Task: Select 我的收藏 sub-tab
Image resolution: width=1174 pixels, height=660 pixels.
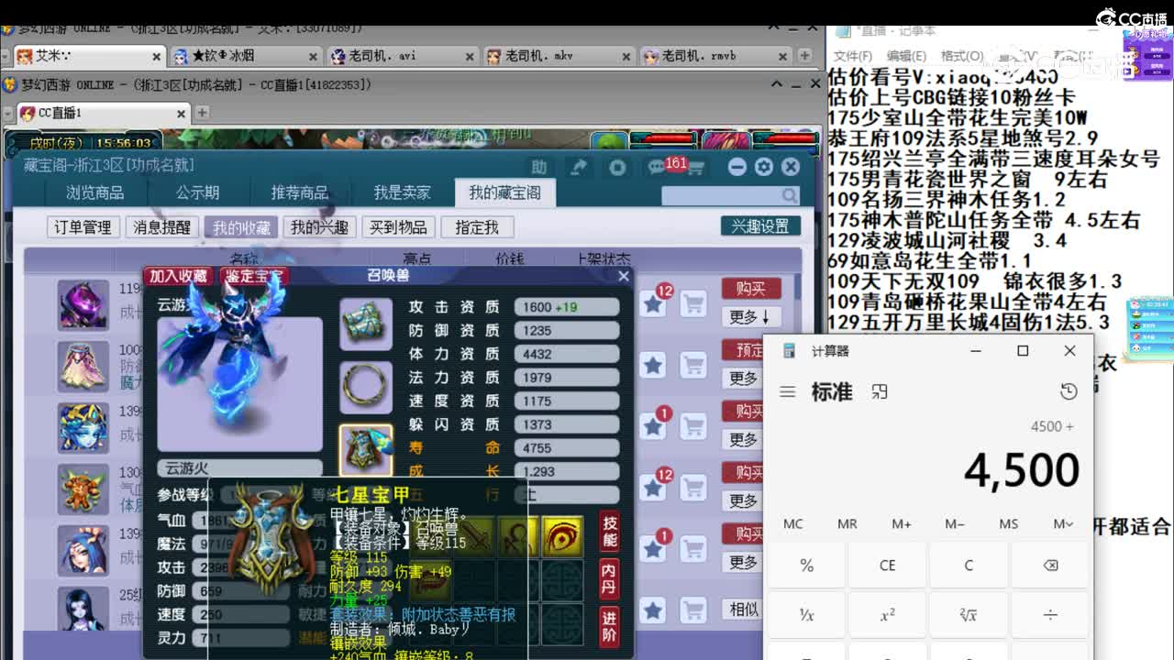Action: (241, 227)
